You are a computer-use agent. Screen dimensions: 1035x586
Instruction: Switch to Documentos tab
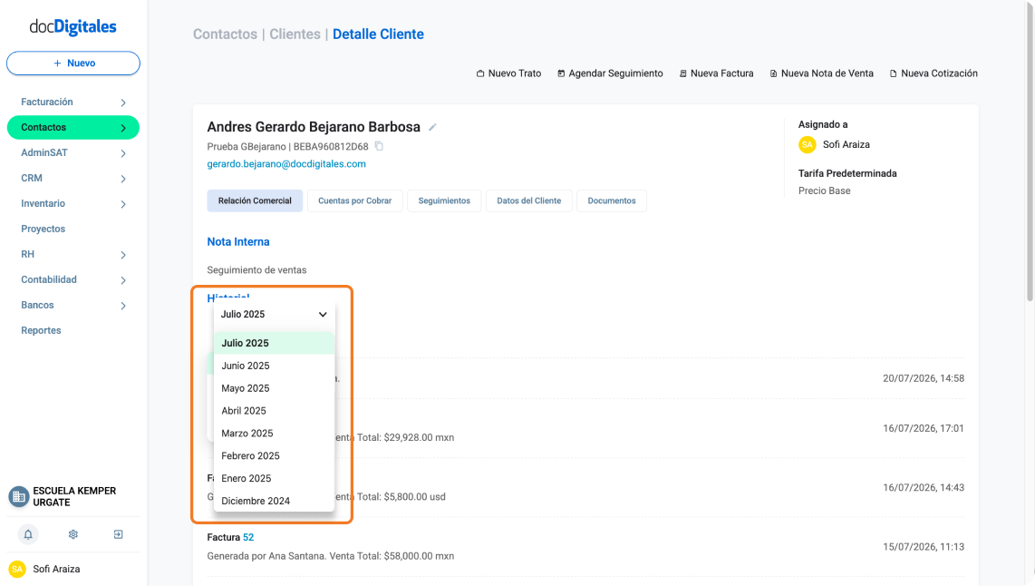pyautogui.click(x=612, y=200)
